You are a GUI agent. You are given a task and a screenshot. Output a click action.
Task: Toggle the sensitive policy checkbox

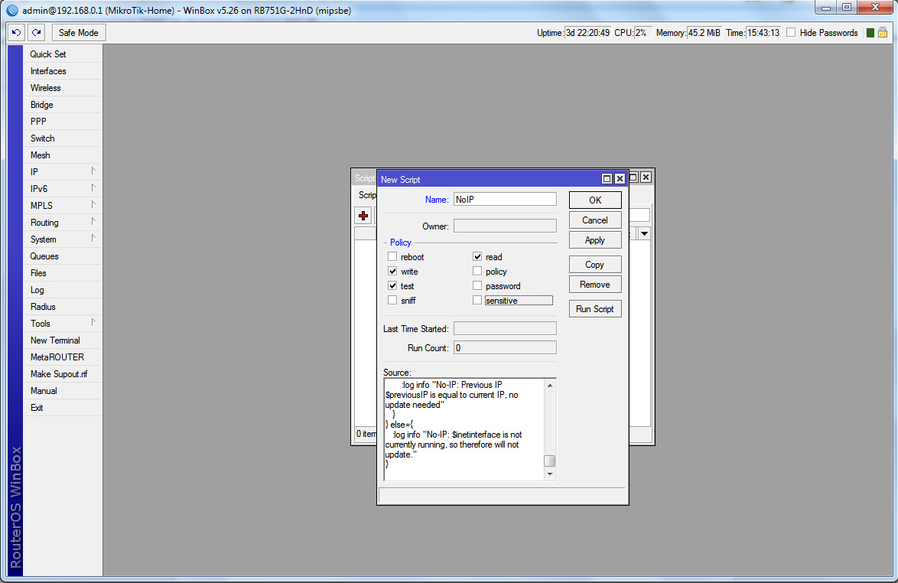(x=477, y=301)
